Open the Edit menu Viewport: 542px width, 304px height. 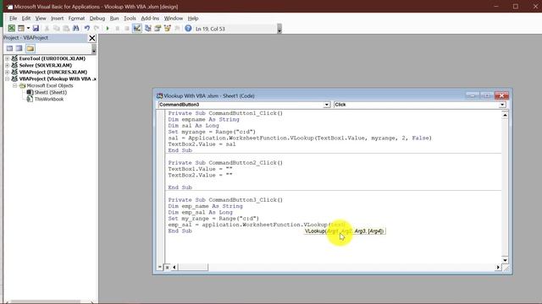pyautogui.click(x=26, y=19)
